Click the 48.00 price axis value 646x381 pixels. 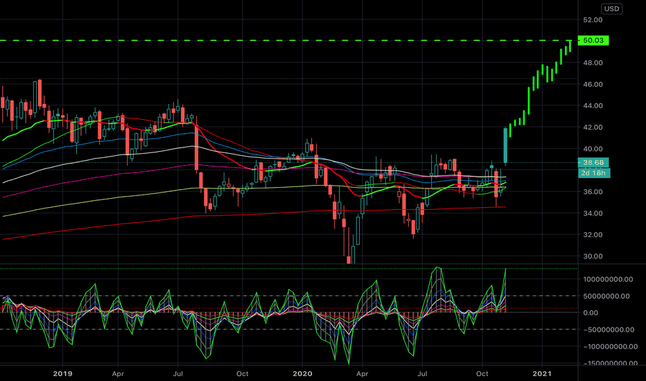pos(593,62)
